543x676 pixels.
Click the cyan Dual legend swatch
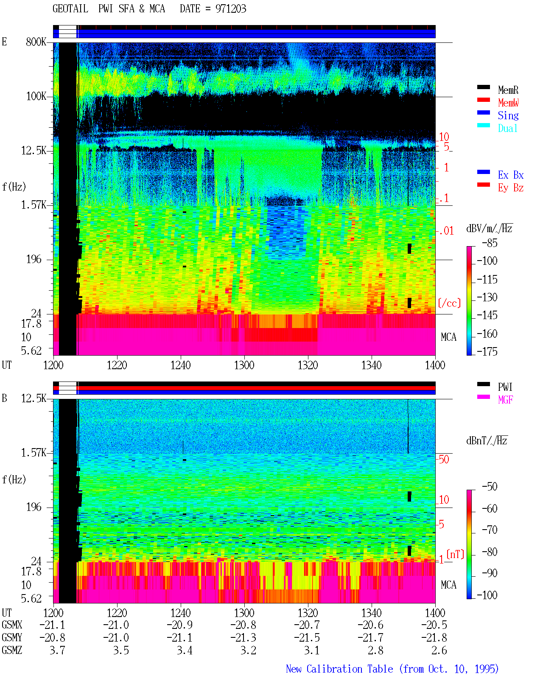click(483, 126)
